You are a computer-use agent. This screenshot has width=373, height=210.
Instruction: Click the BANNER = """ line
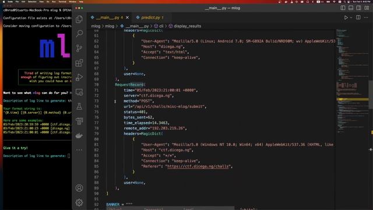pos(119,204)
